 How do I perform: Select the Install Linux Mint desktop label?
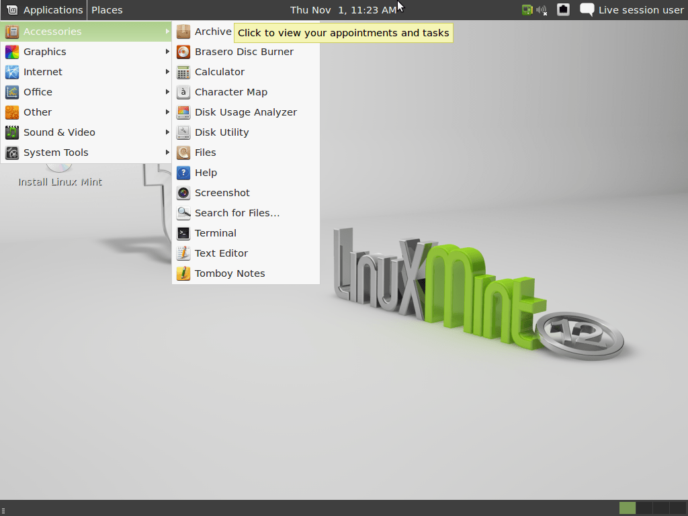coord(60,182)
